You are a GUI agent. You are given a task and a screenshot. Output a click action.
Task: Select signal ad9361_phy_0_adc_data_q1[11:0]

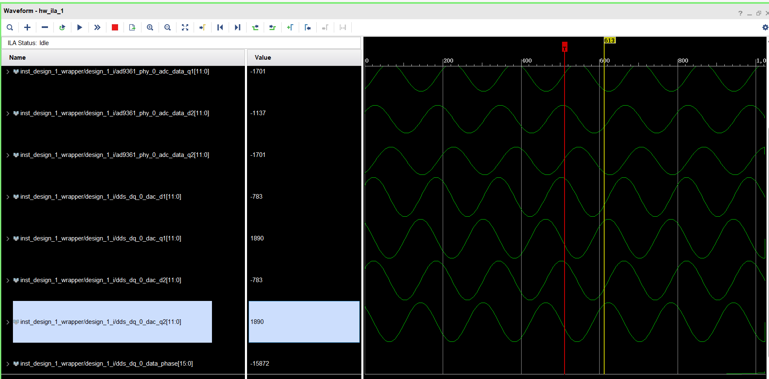point(115,71)
